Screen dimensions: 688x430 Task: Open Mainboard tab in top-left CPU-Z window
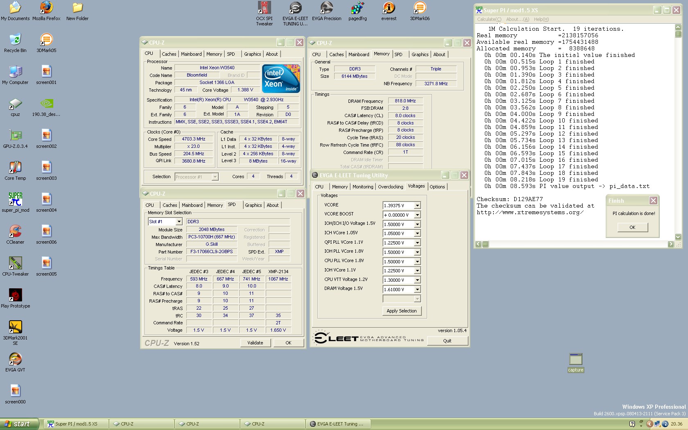click(x=191, y=54)
